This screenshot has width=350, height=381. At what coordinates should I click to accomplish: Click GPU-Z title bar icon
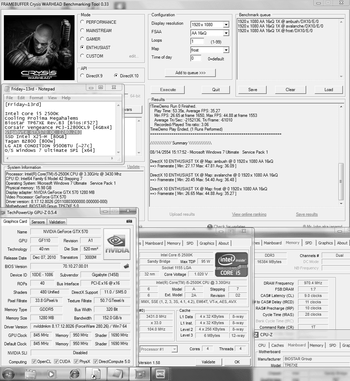point(3,213)
